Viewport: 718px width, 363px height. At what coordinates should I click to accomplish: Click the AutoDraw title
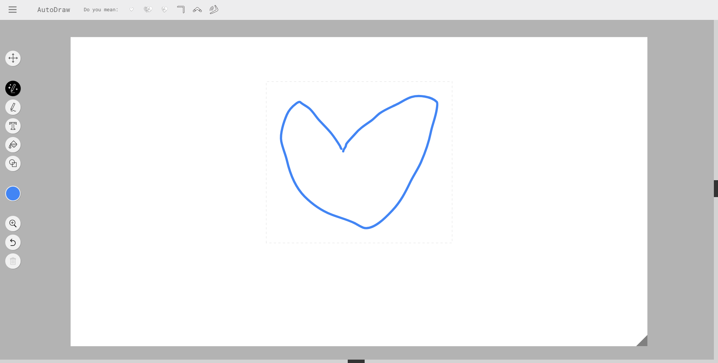54,10
